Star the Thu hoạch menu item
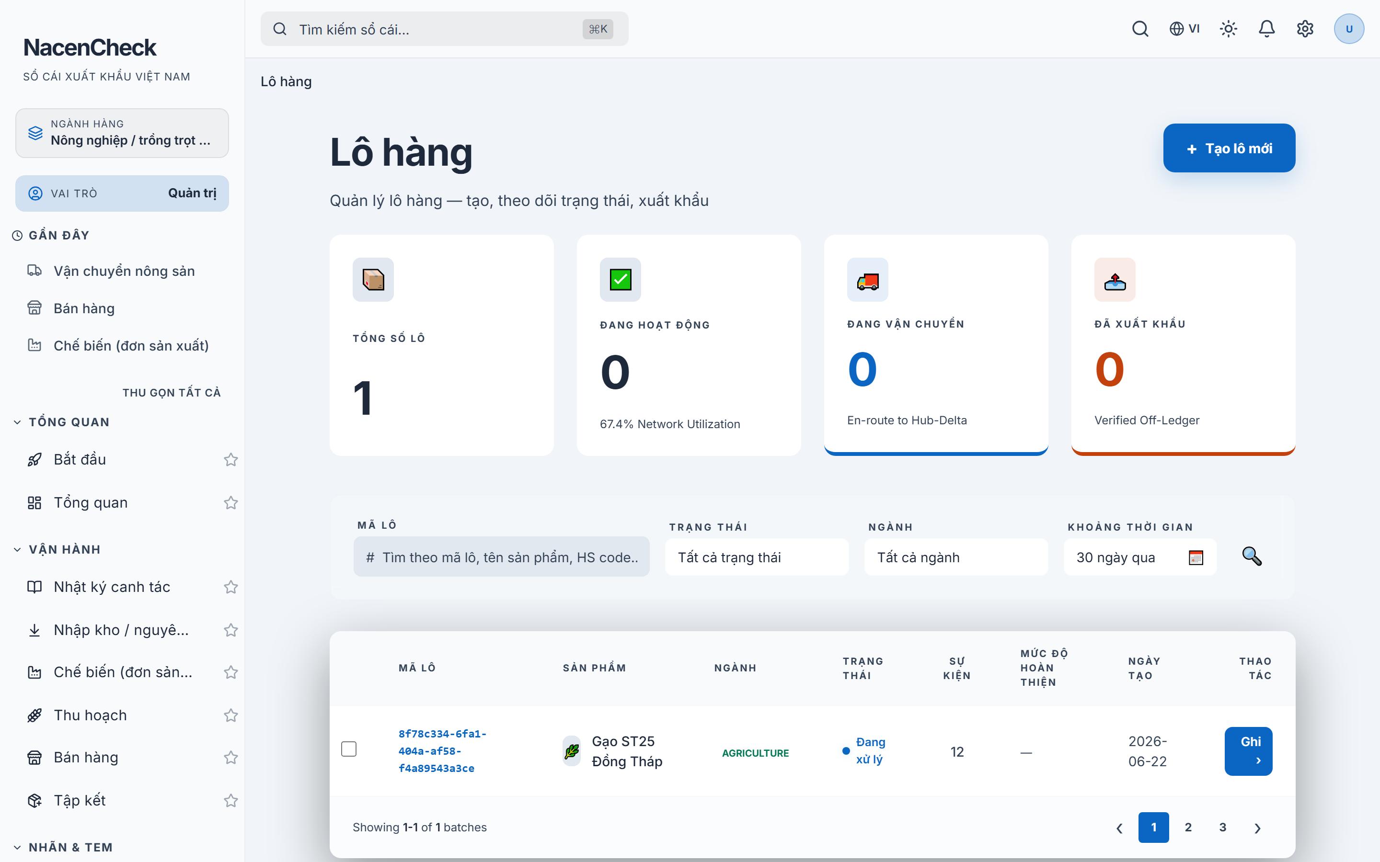1380x862 pixels. (230, 715)
